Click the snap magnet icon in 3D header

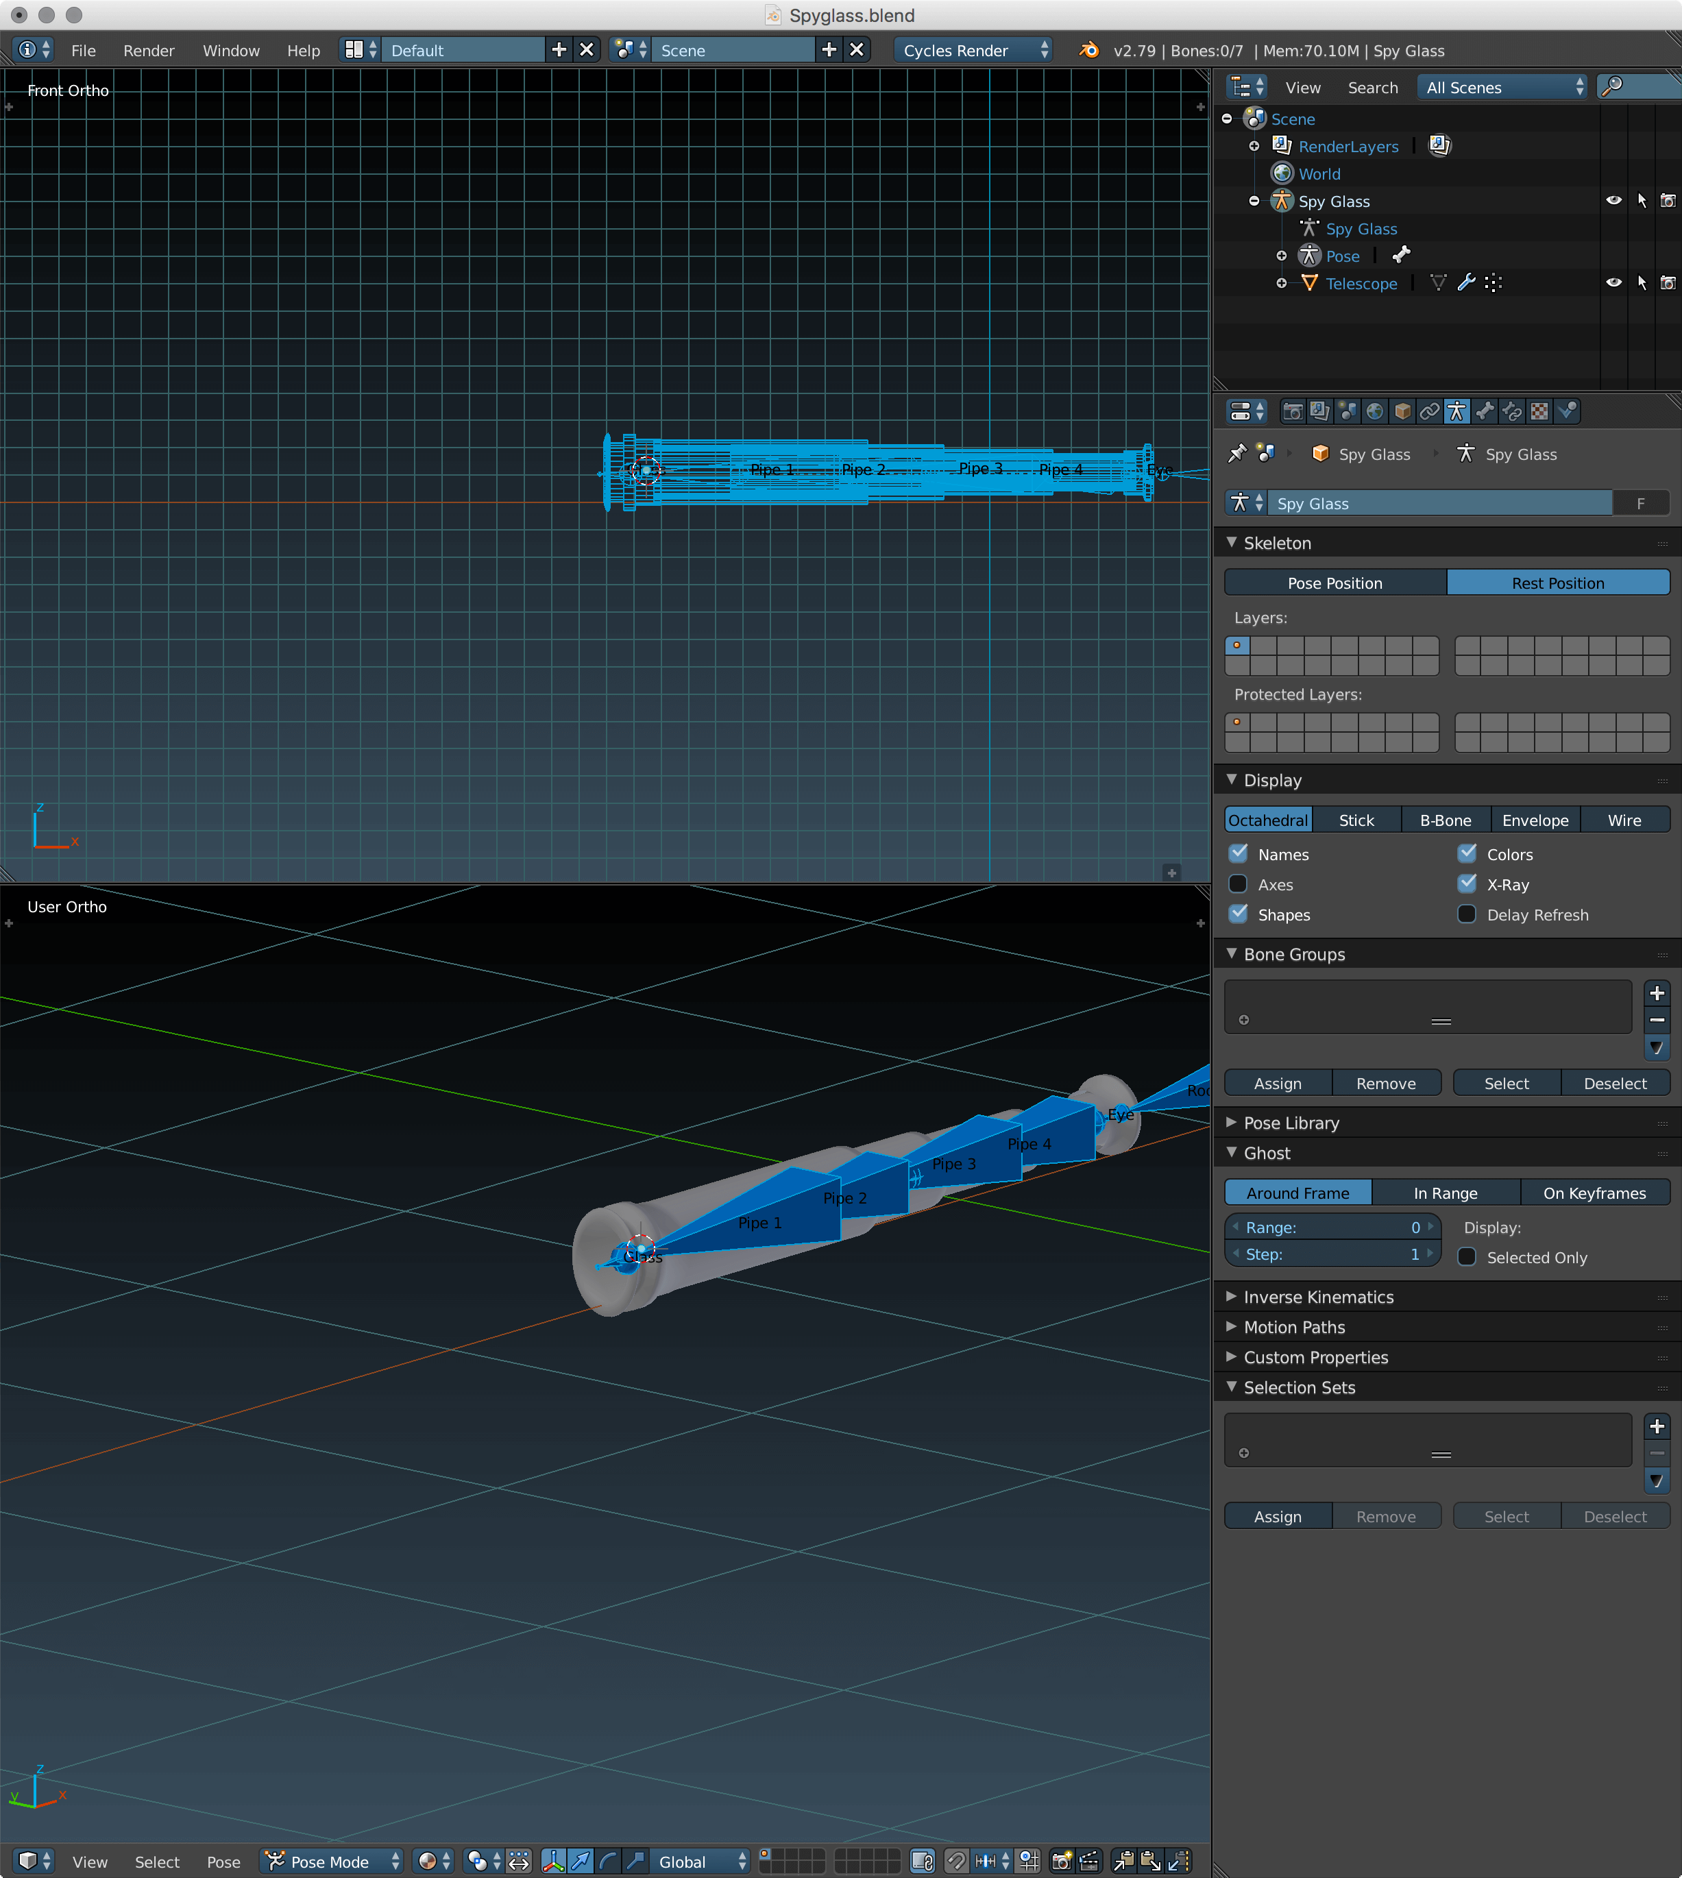tap(957, 1860)
